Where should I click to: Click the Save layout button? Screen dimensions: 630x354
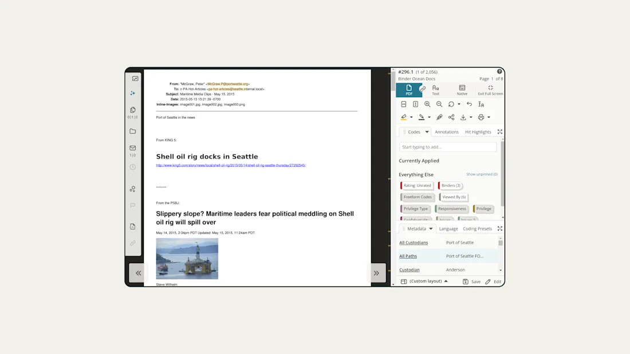pos(472,282)
